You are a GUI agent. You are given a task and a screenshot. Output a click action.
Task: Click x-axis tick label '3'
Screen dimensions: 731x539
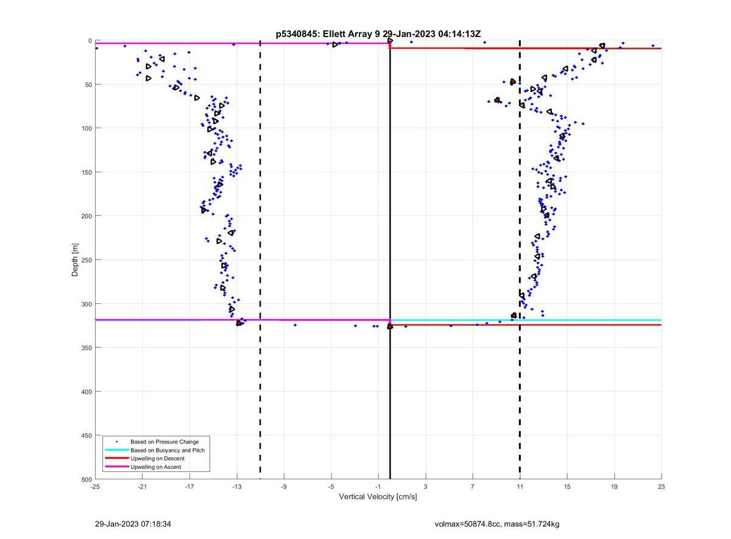425,487
